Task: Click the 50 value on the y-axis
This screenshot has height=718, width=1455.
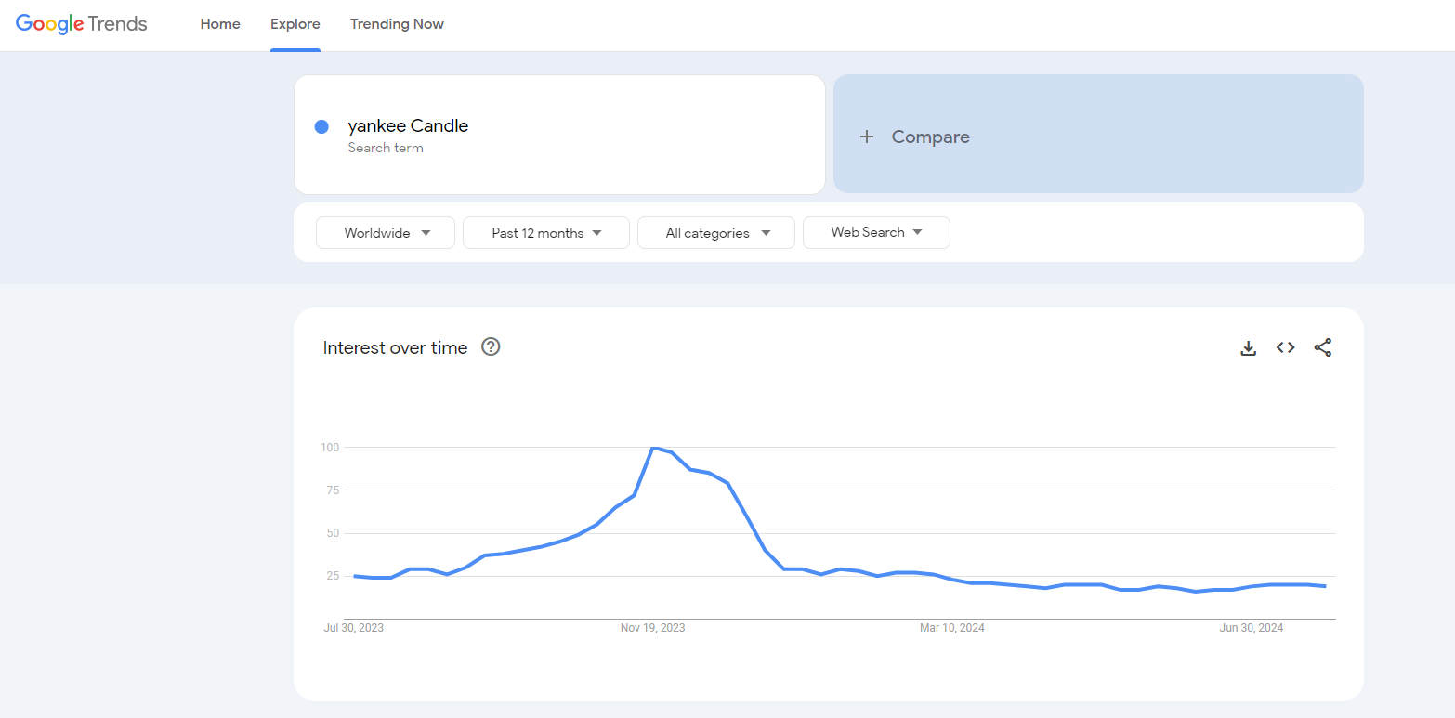Action: tap(333, 533)
